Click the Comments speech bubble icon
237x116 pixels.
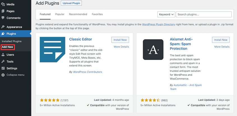[3, 18]
